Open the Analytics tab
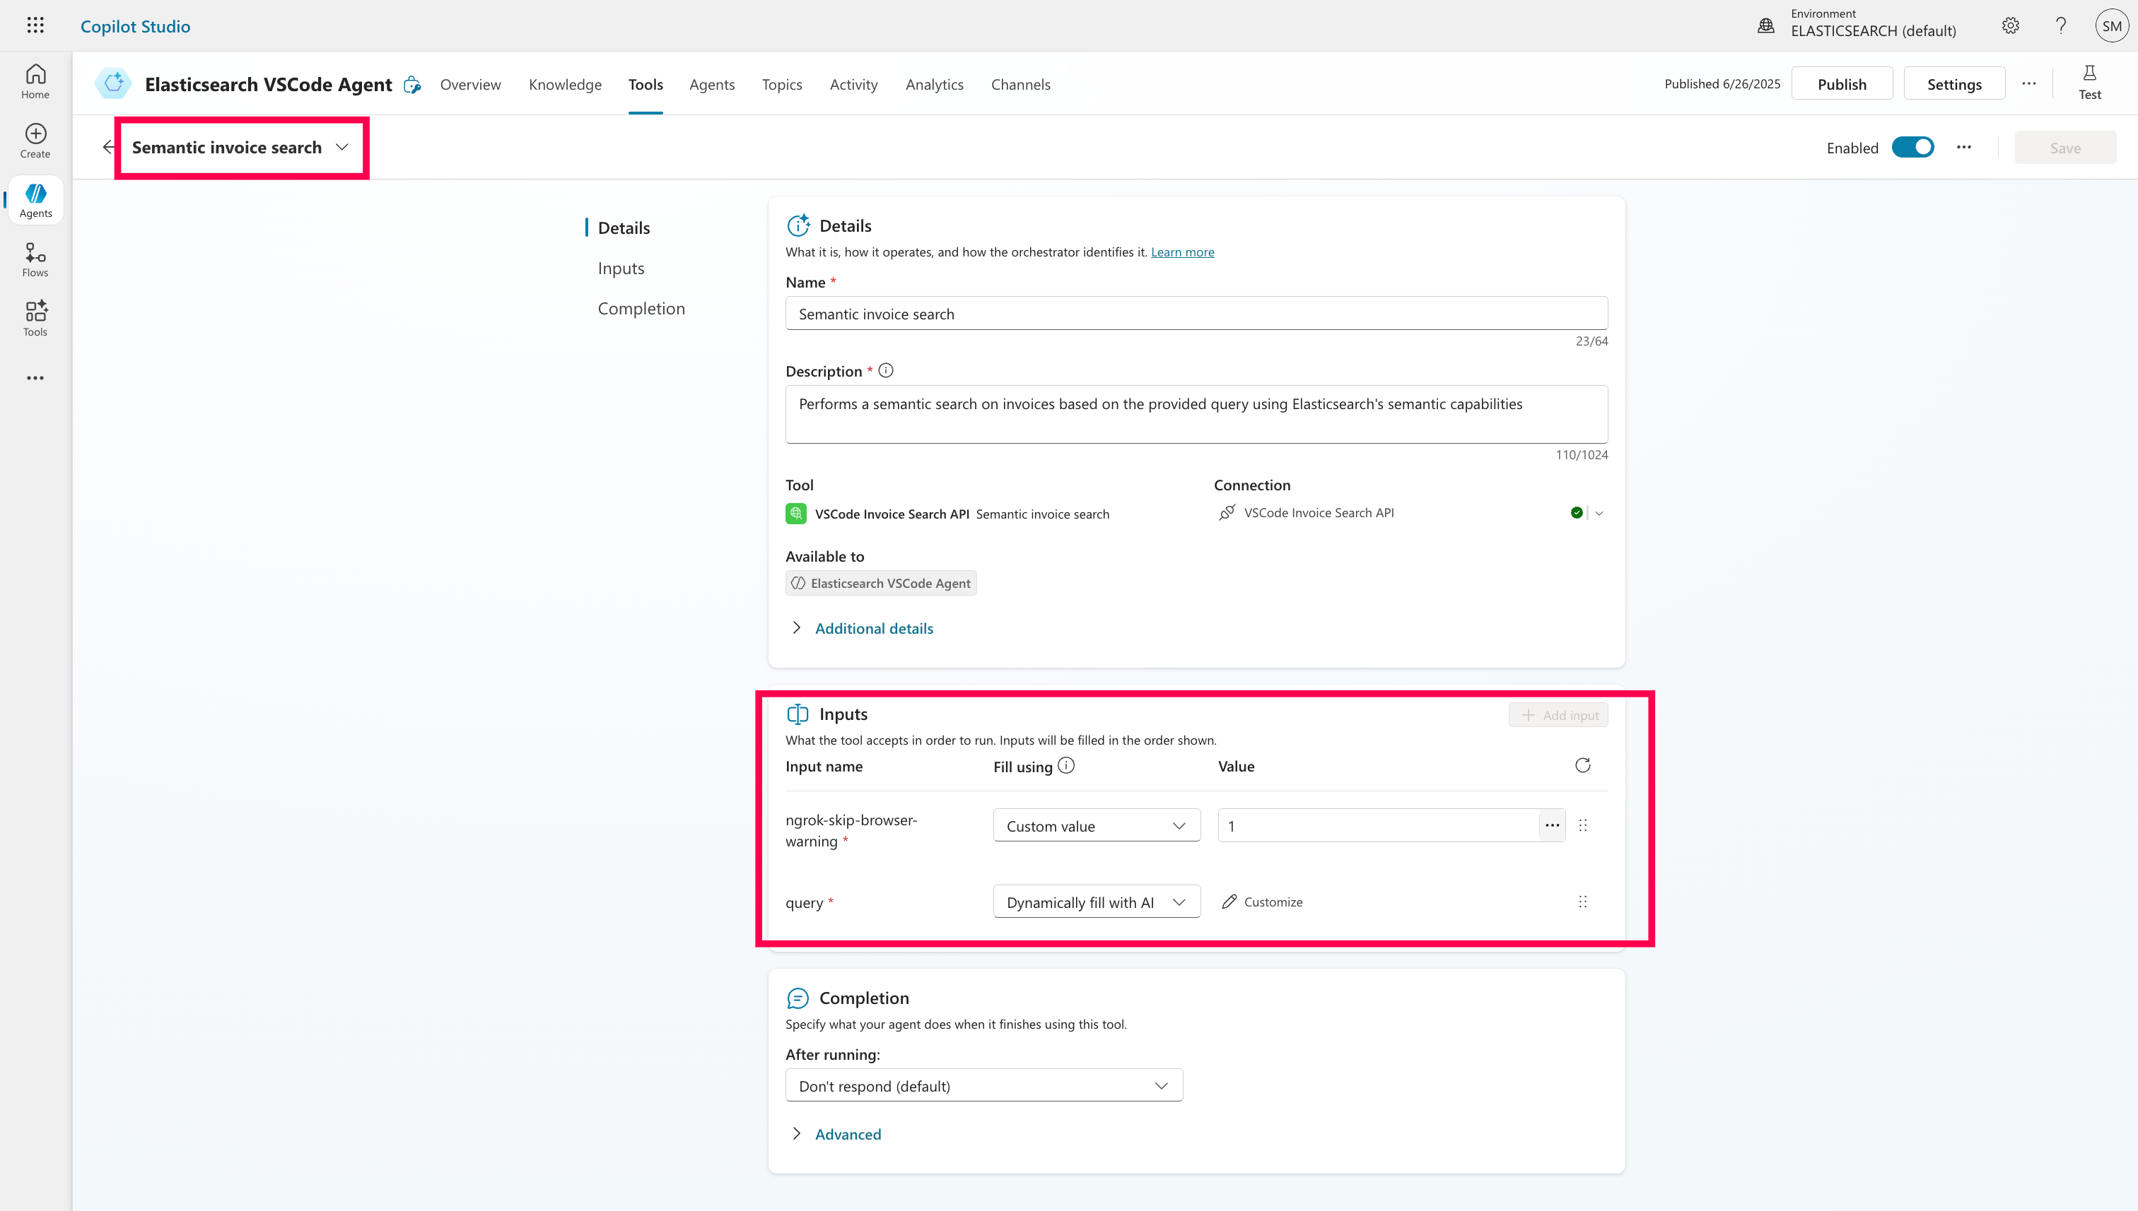 pos(934,84)
